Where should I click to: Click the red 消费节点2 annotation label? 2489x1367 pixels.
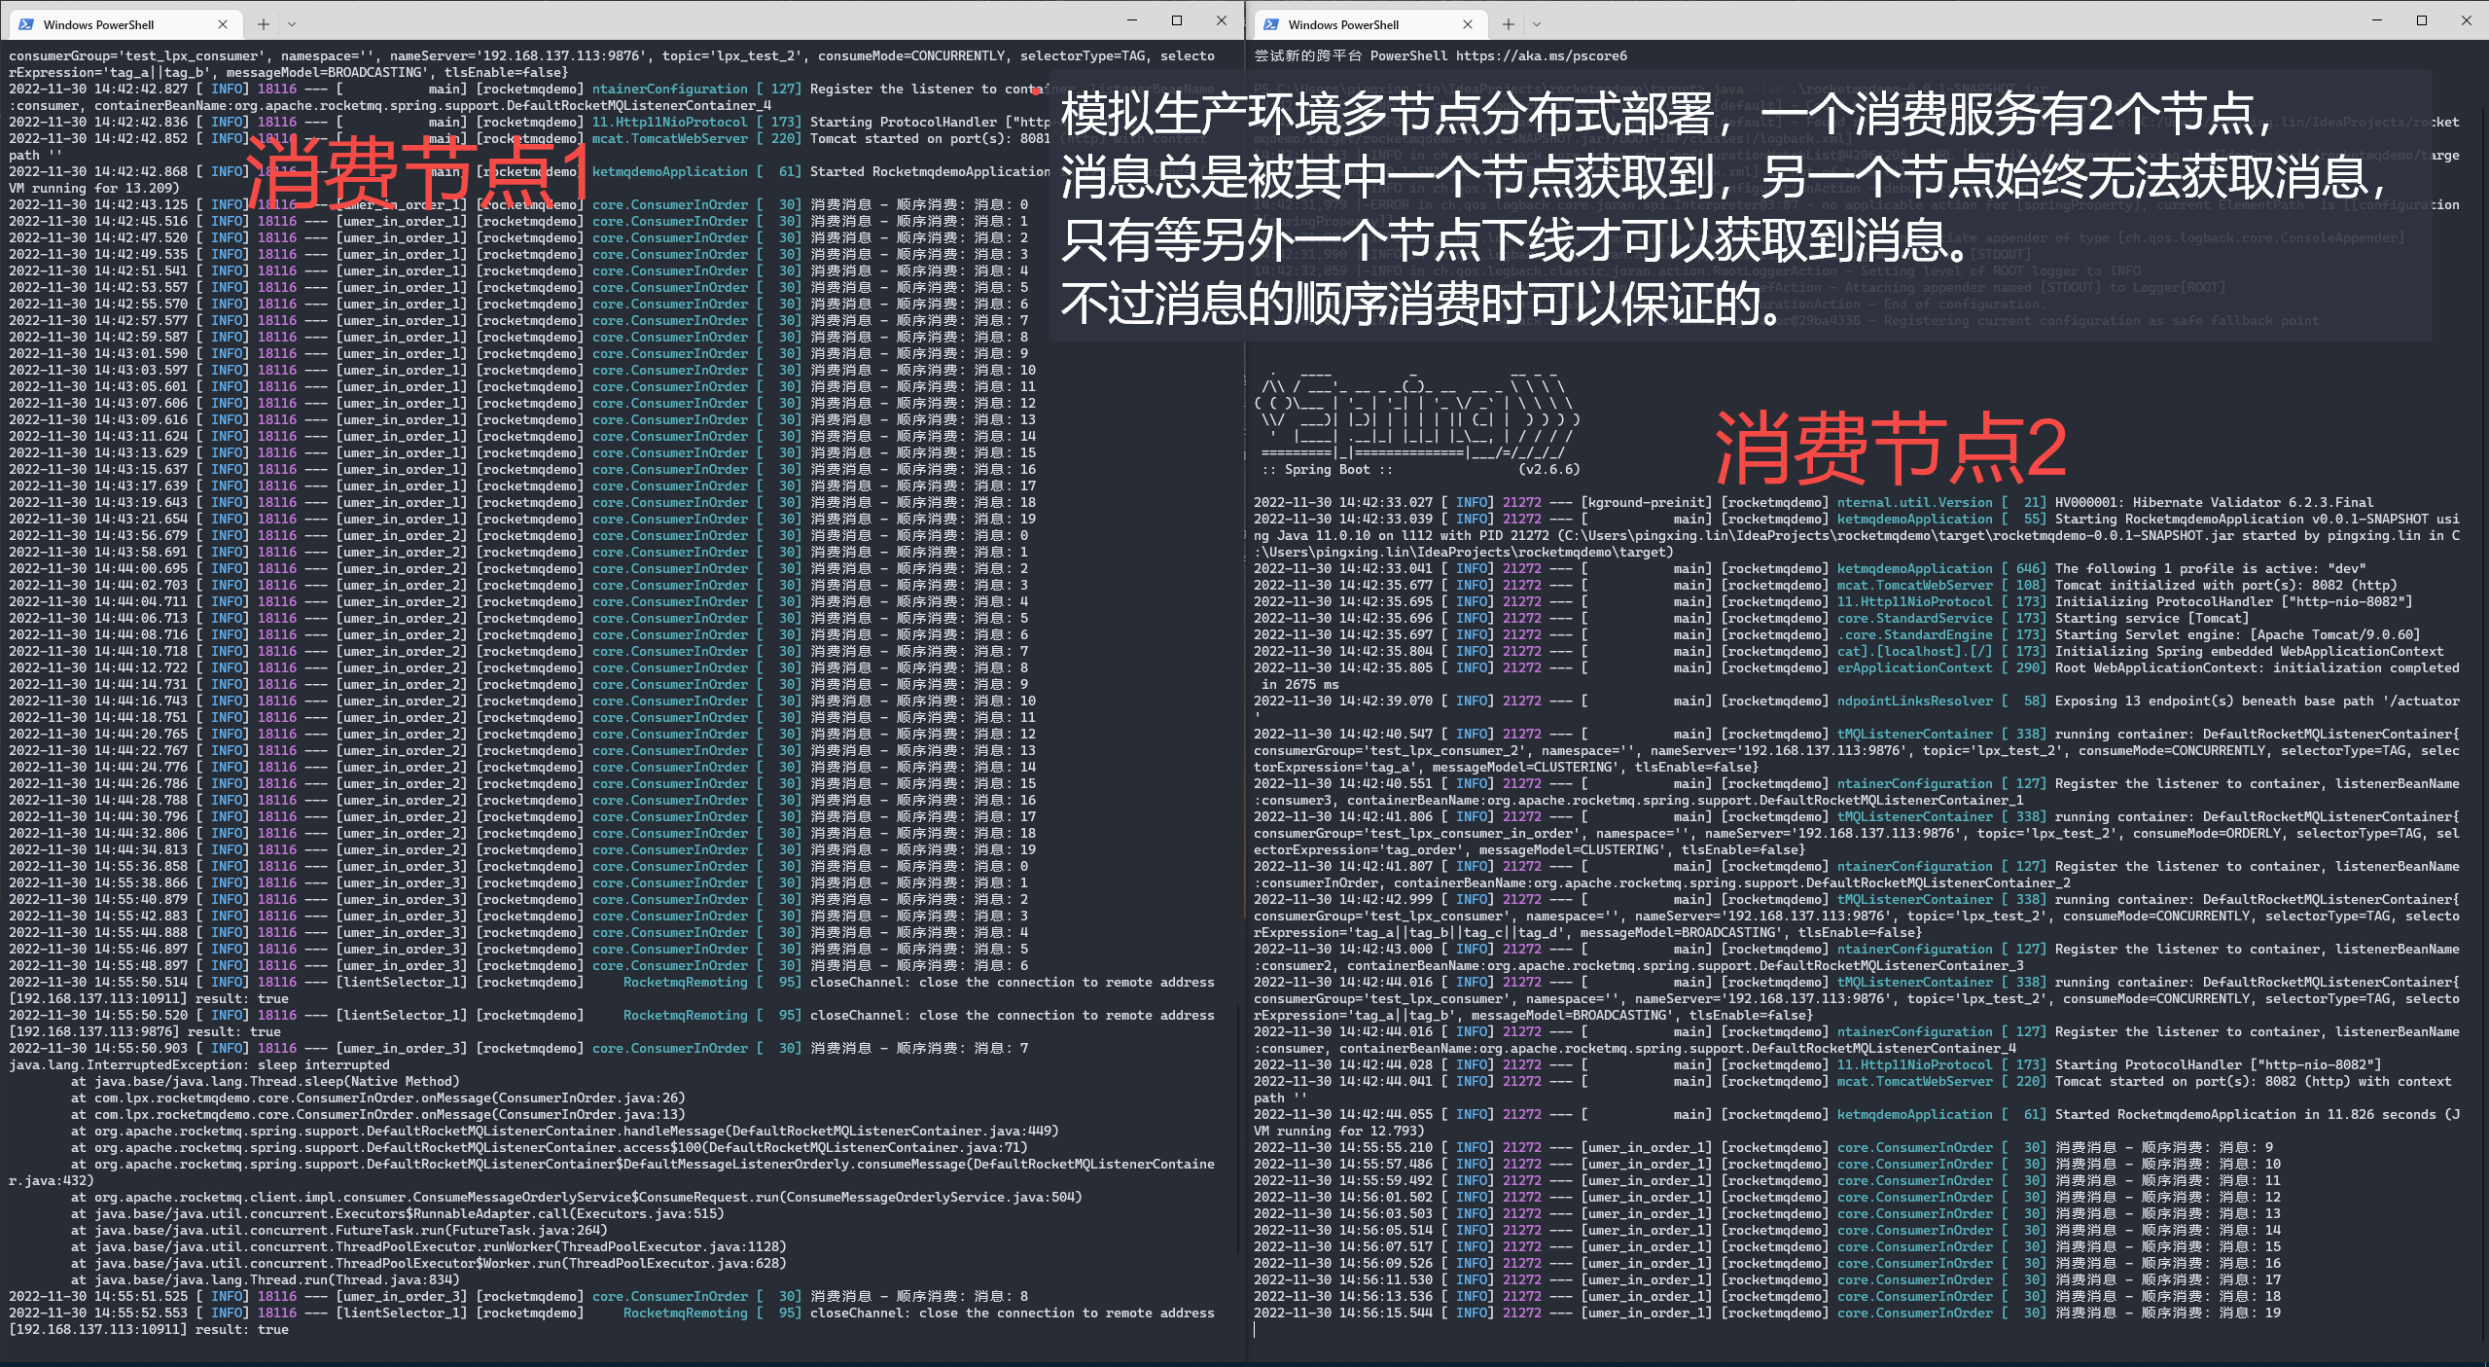[x=1890, y=450]
